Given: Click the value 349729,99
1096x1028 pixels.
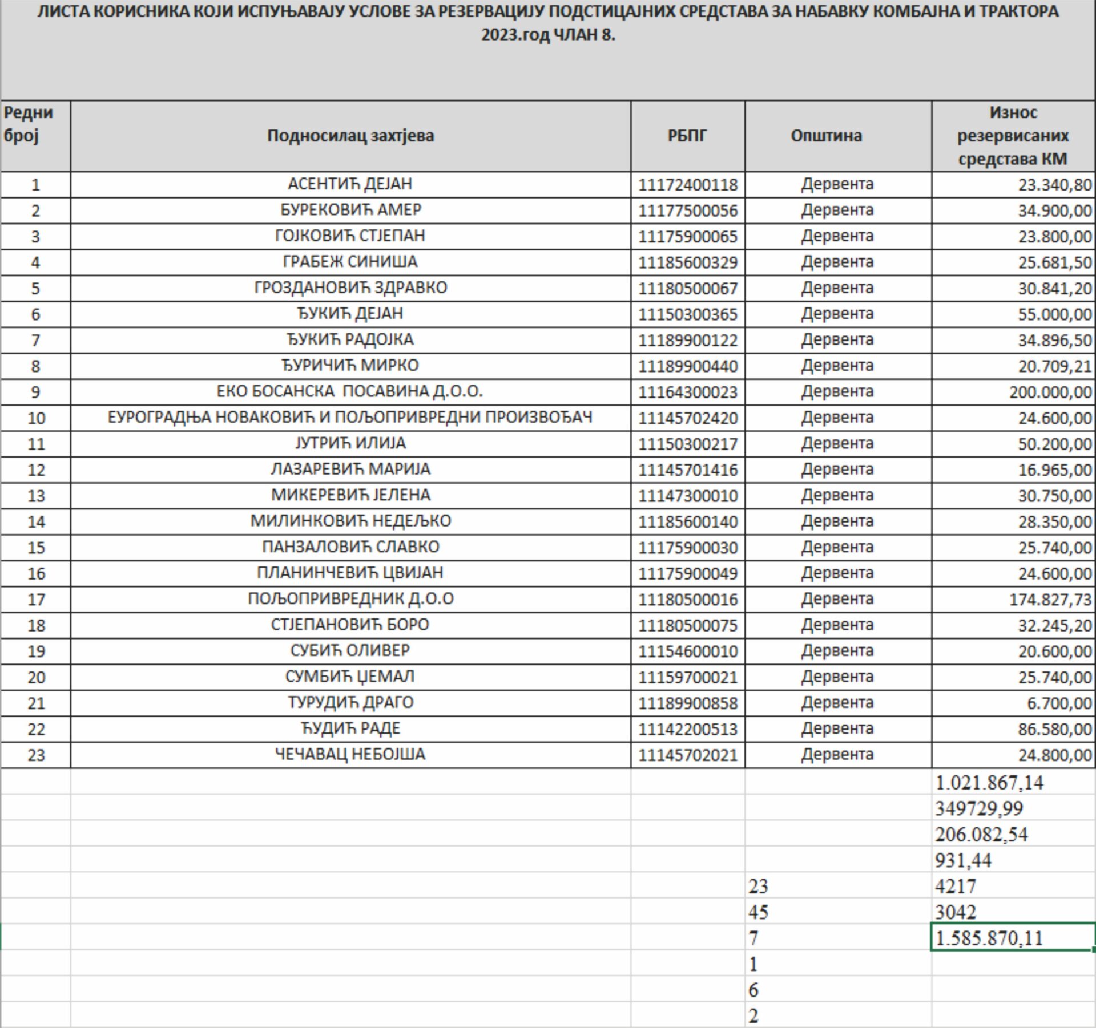Looking at the screenshot, I should (1013, 808).
